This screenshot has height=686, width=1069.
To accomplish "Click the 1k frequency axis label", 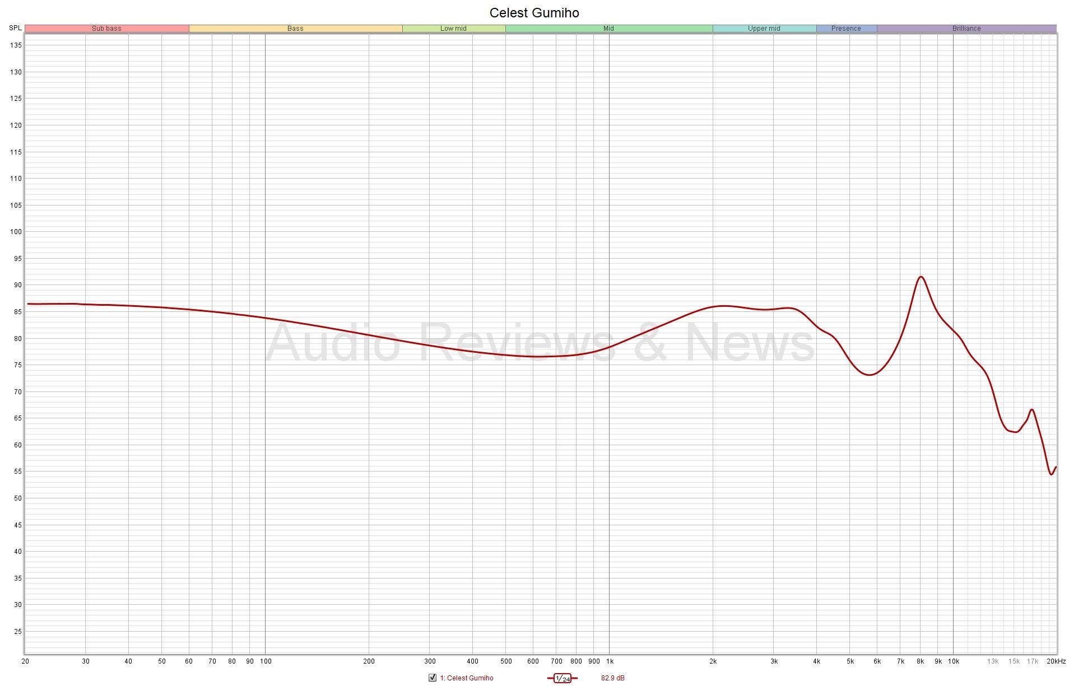I will click(609, 661).
